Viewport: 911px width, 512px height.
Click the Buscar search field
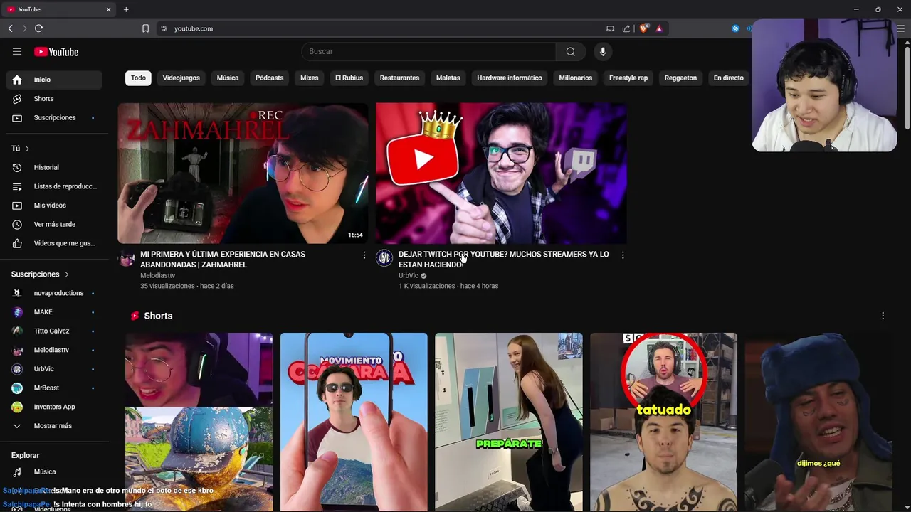click(x=428, y=51)
